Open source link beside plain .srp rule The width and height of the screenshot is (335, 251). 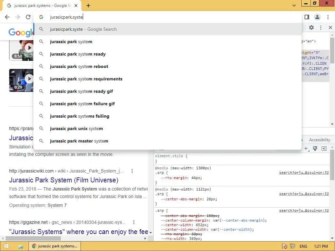pyautogui.click(x=304, y=210)
